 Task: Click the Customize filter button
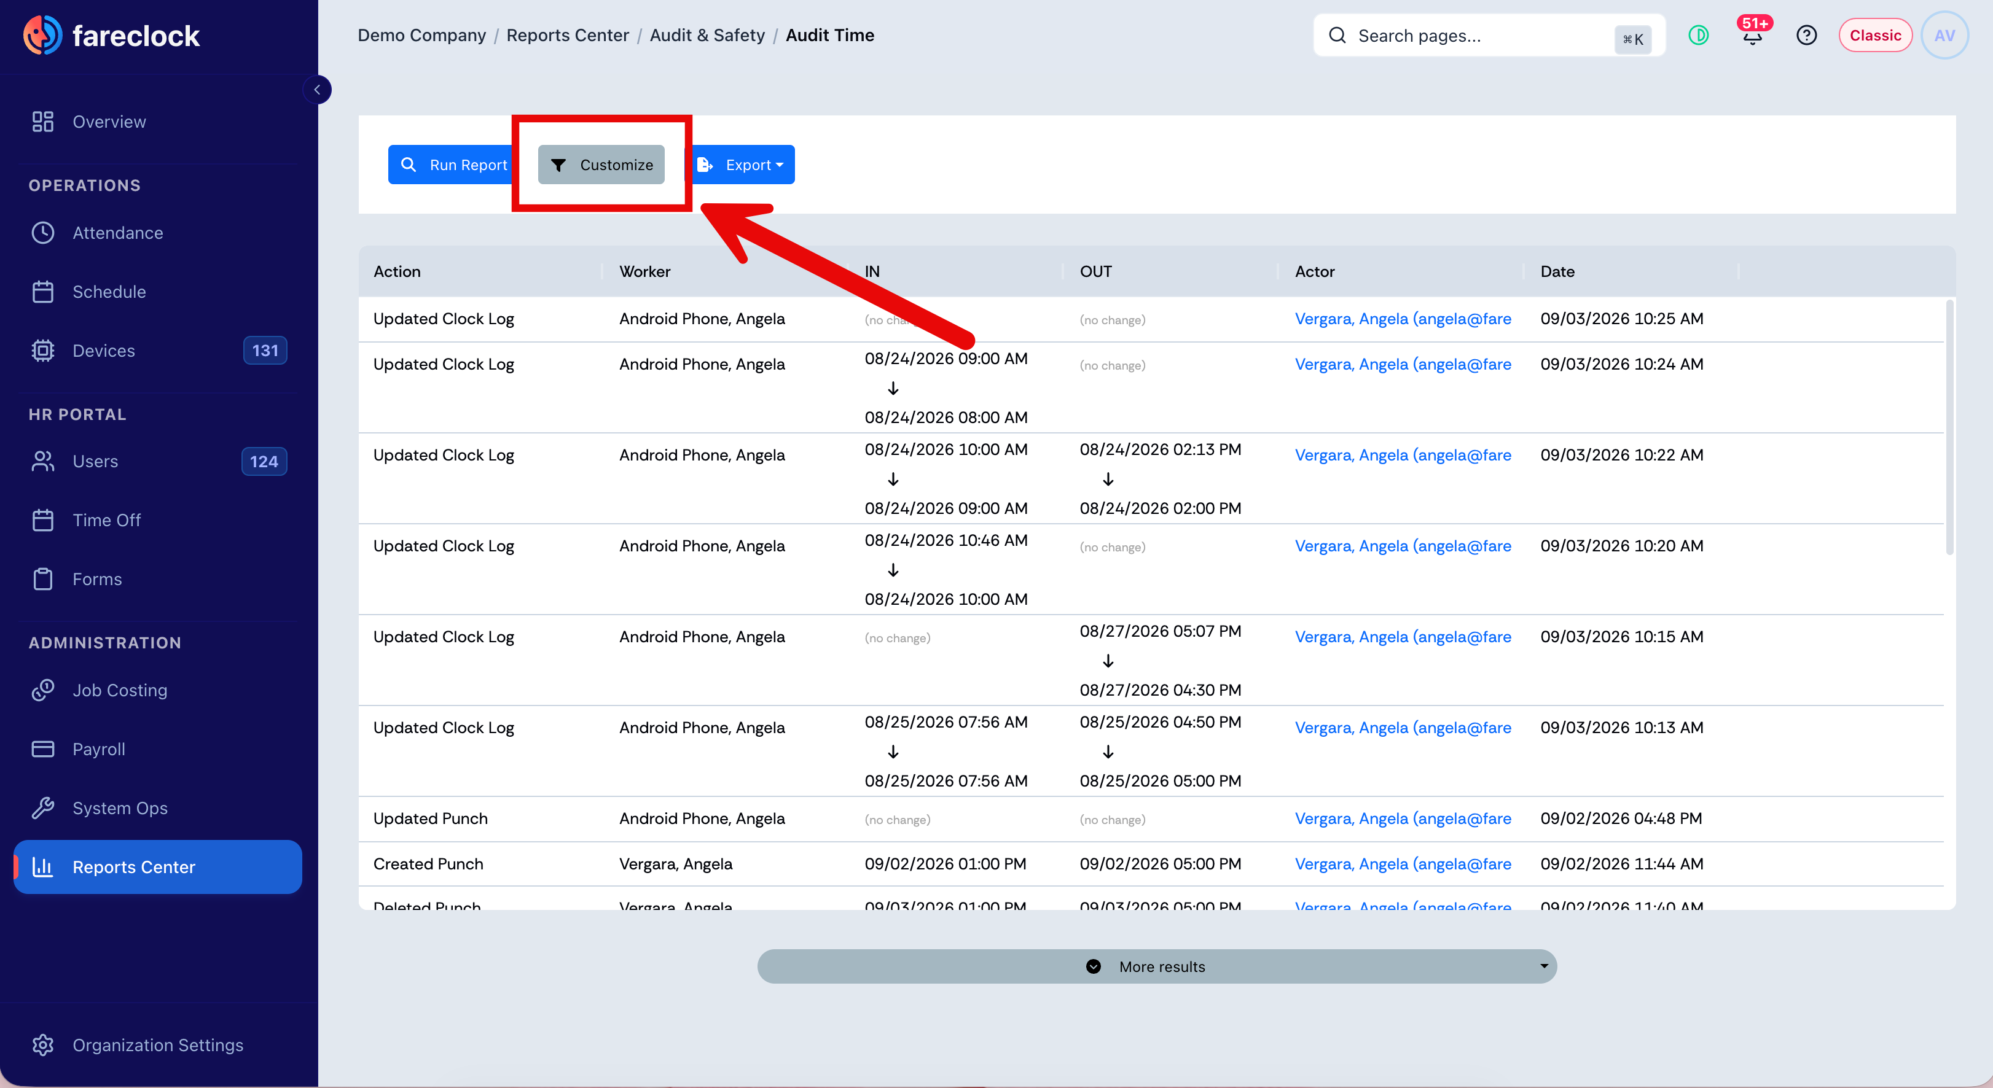coord(601,165)
